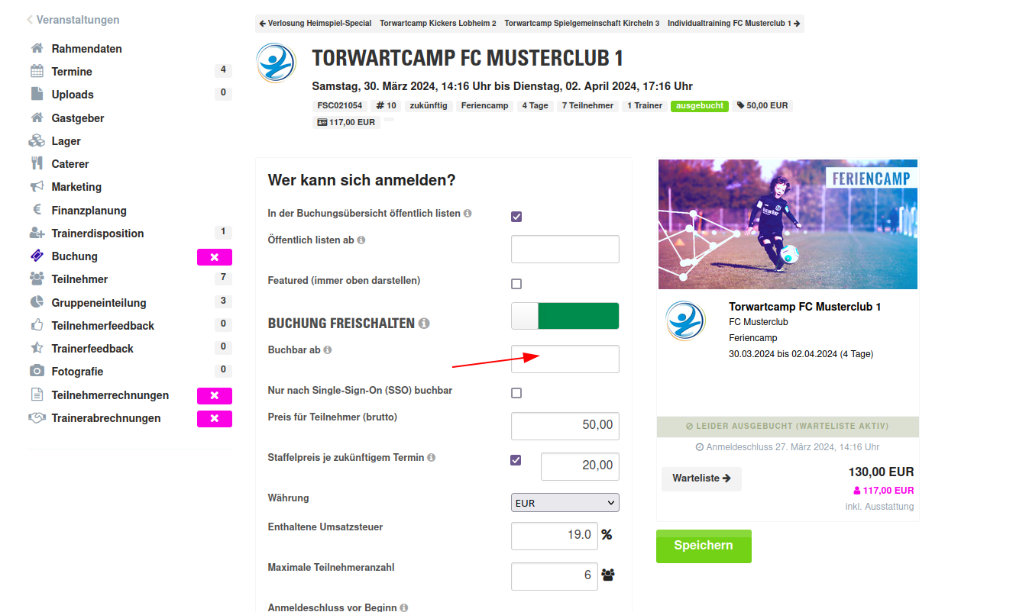Open the Währung EUR dropdown

(x=565, y=503)
